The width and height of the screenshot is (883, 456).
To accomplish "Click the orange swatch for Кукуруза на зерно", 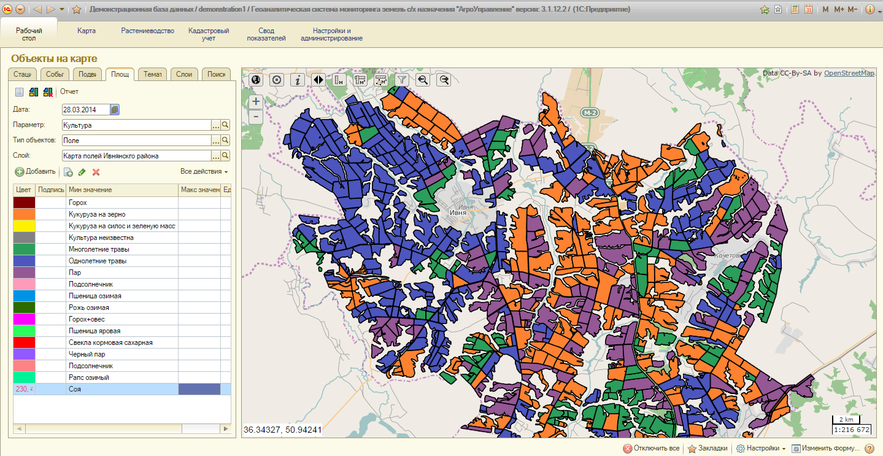I will coord(24,214).
